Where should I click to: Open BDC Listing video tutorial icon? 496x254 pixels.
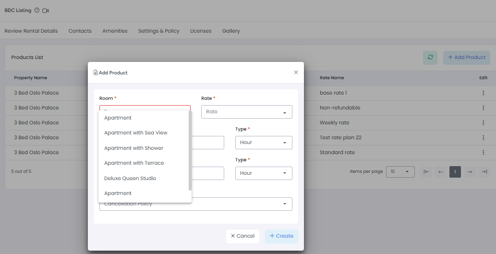(46, 11)
